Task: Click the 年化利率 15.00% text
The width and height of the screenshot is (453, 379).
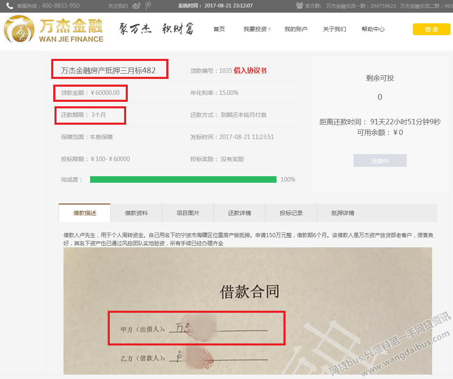Action: pos(214,93)
